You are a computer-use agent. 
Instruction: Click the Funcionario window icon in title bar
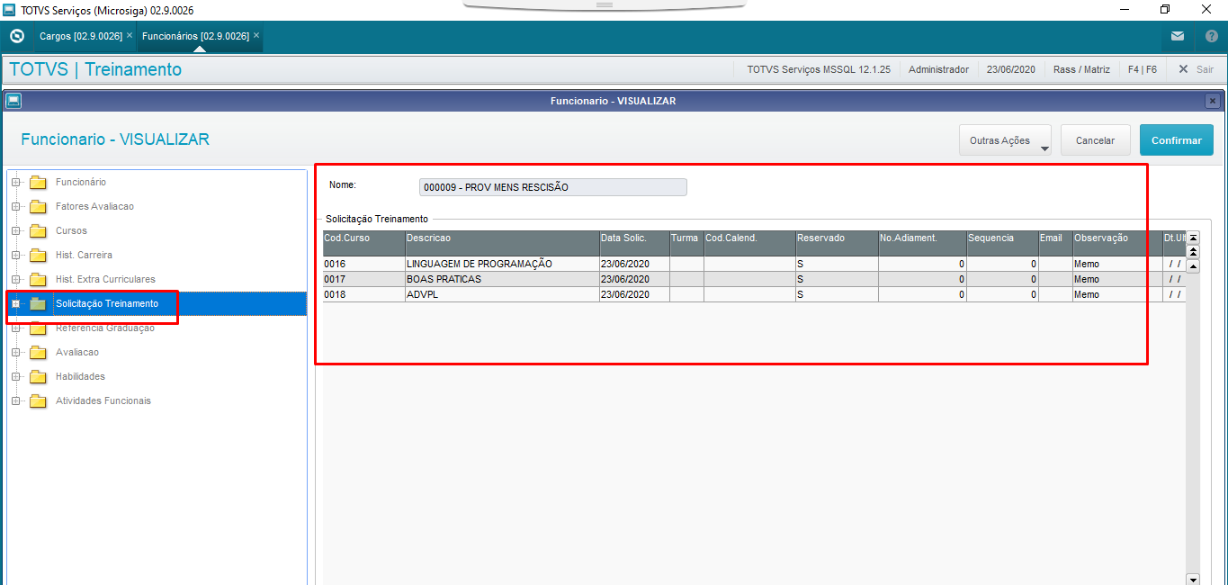pos(13,101)
